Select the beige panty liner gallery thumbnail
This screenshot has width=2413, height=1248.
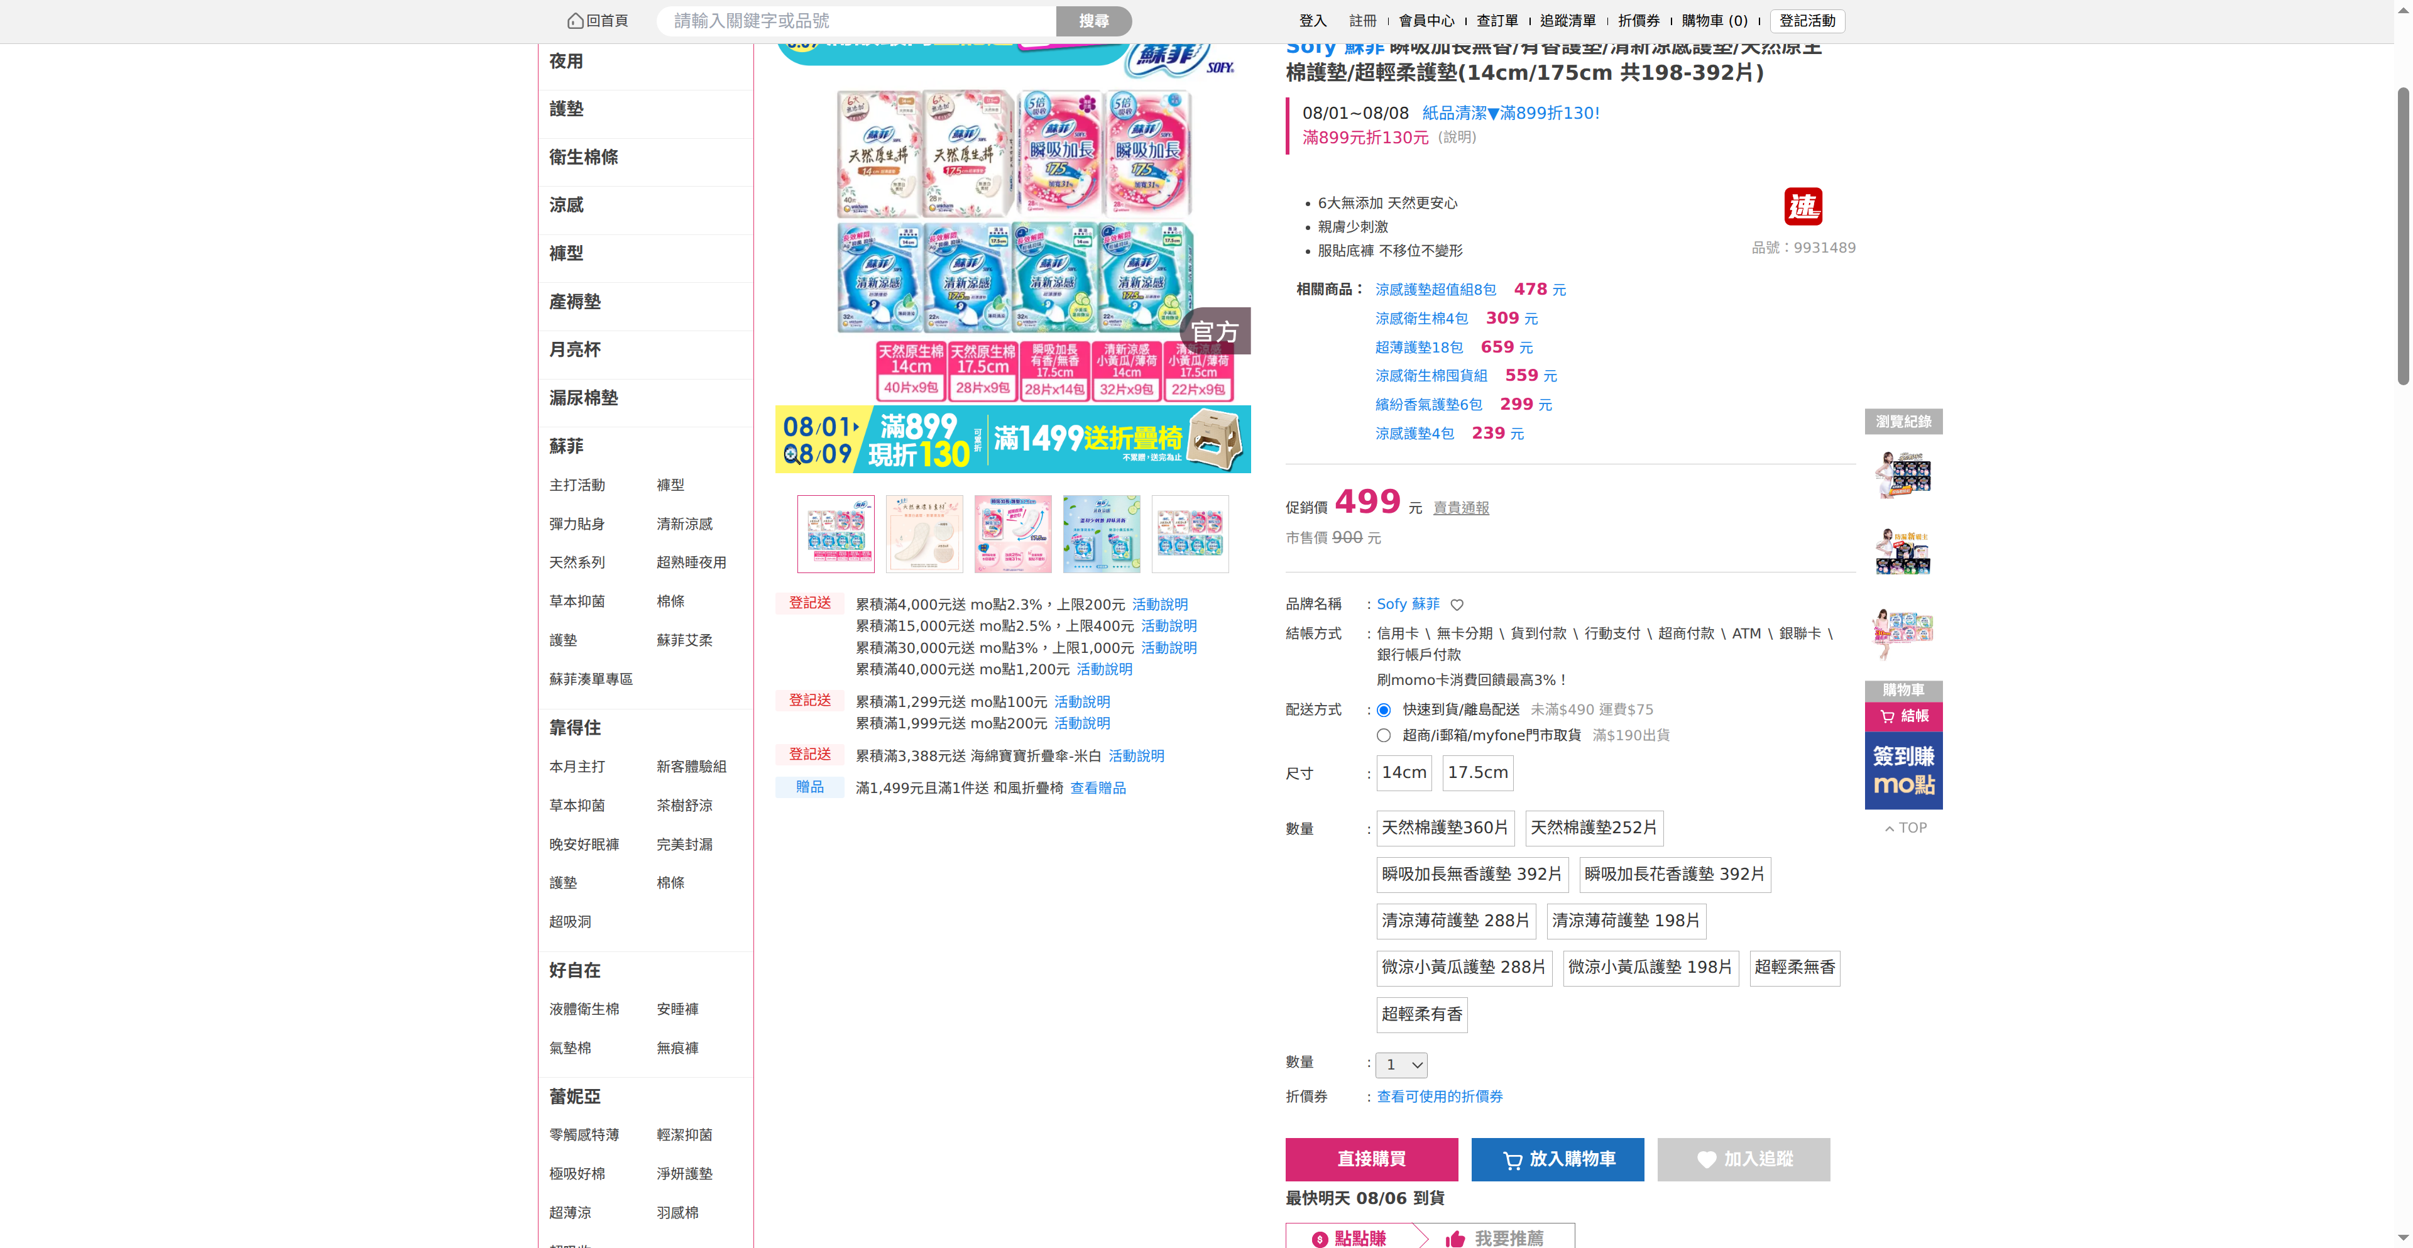(x=924, y=534)
